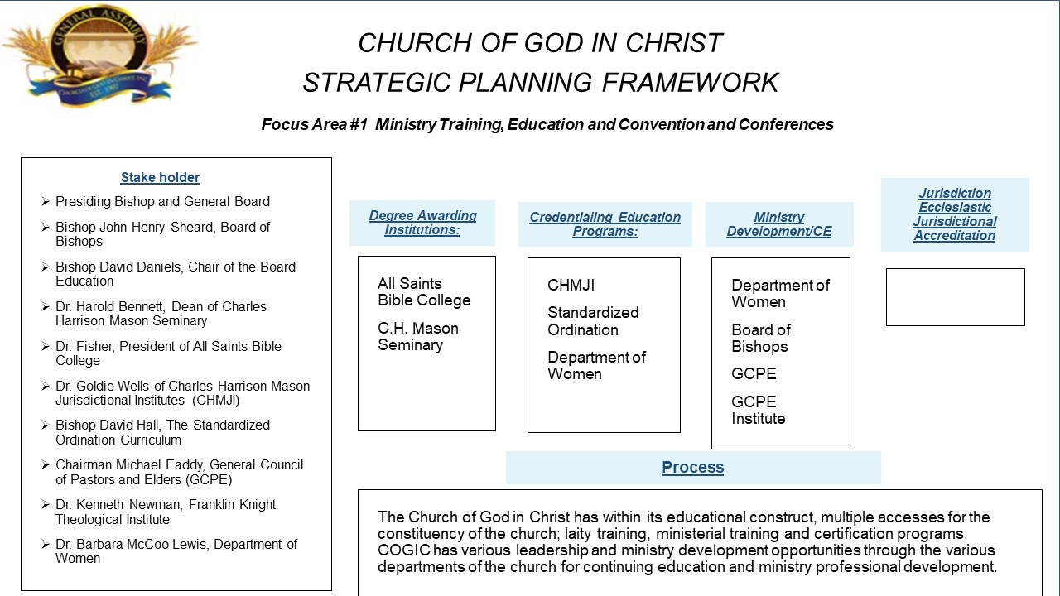1060x596 pixels.
Task: Click 'Standardized Ordination' text
Action: pyautogui.click(x=593, y=321)
